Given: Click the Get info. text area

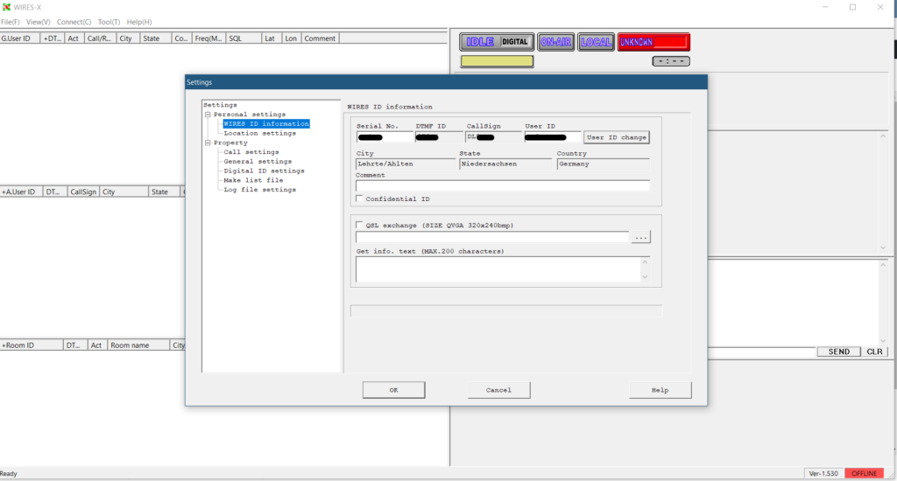Looking at the screenshot, I should pos(498,269).
